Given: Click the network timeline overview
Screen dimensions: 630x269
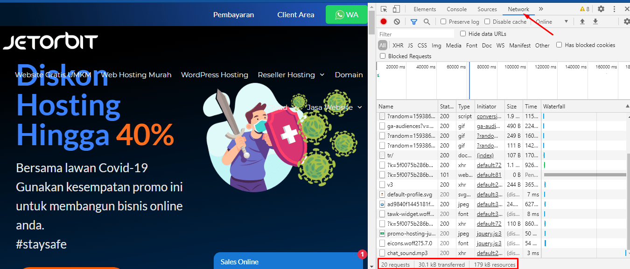Looking at the screenshot, I should point(503,80).
